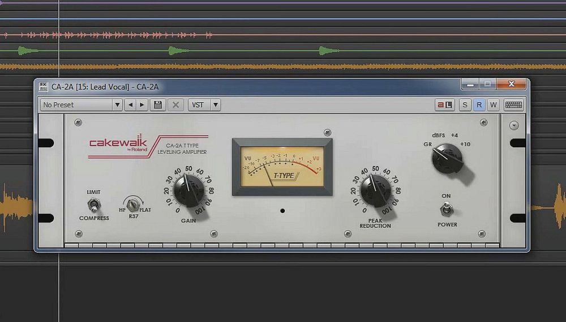Screen dimensions: 566x322
Task: Click the "GR" meter label
Action: 427,145
